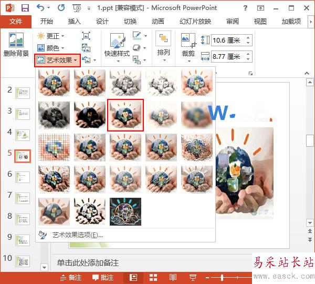Apply the black-and-white photocopy effect thumbnail
This screenshot has width=315, height=284.
click(x=90, y=211)
